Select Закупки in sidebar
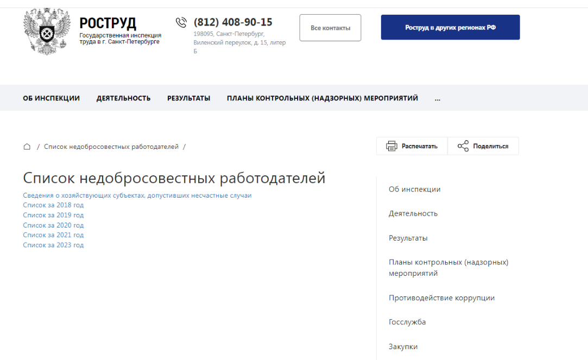This screenshot has width=588, height=360. pyautogui.click(x=403, y=347)
